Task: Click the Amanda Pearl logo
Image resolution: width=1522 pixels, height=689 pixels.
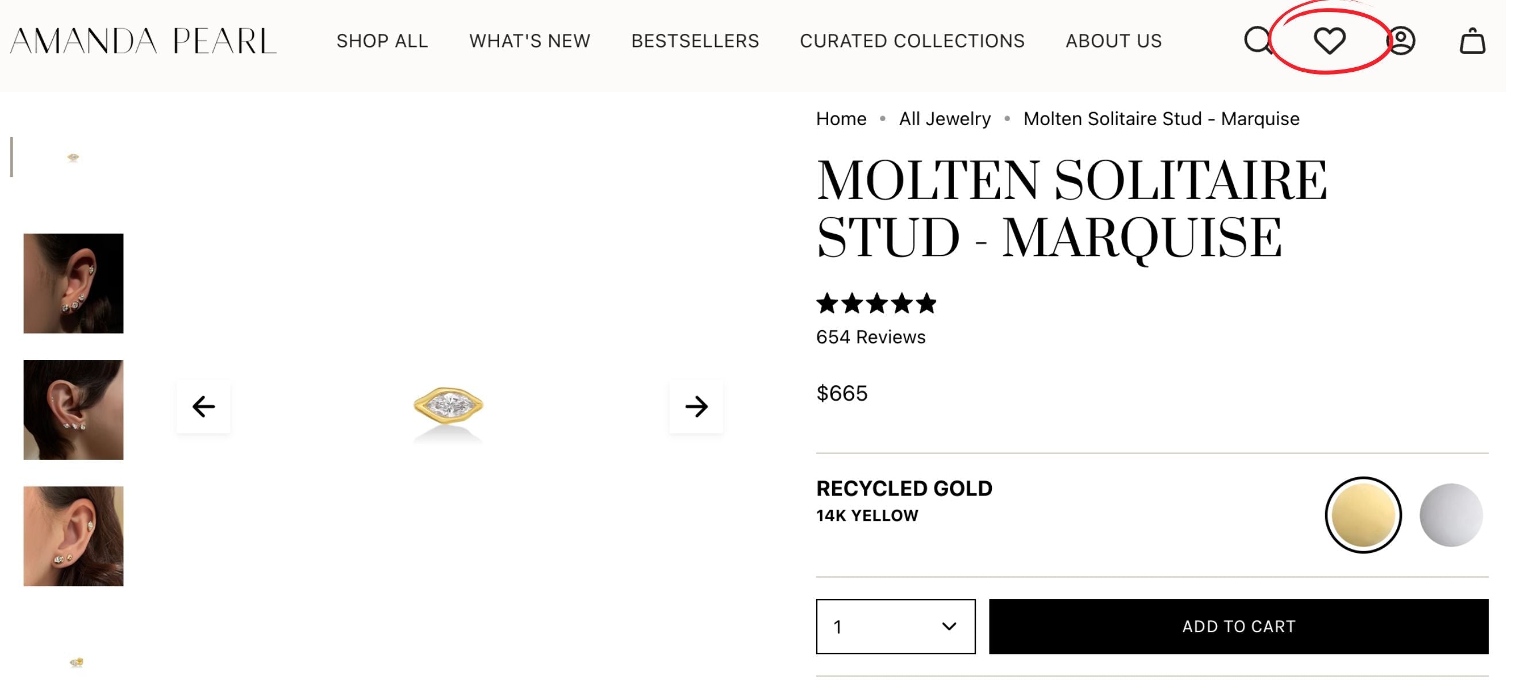Action: coord(143,41)
